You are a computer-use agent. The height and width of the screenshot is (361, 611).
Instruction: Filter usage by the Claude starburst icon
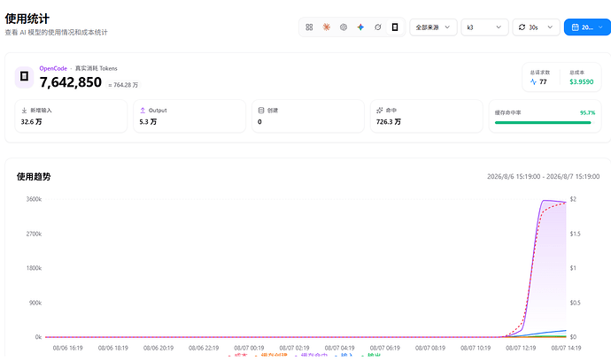(326, 27)
